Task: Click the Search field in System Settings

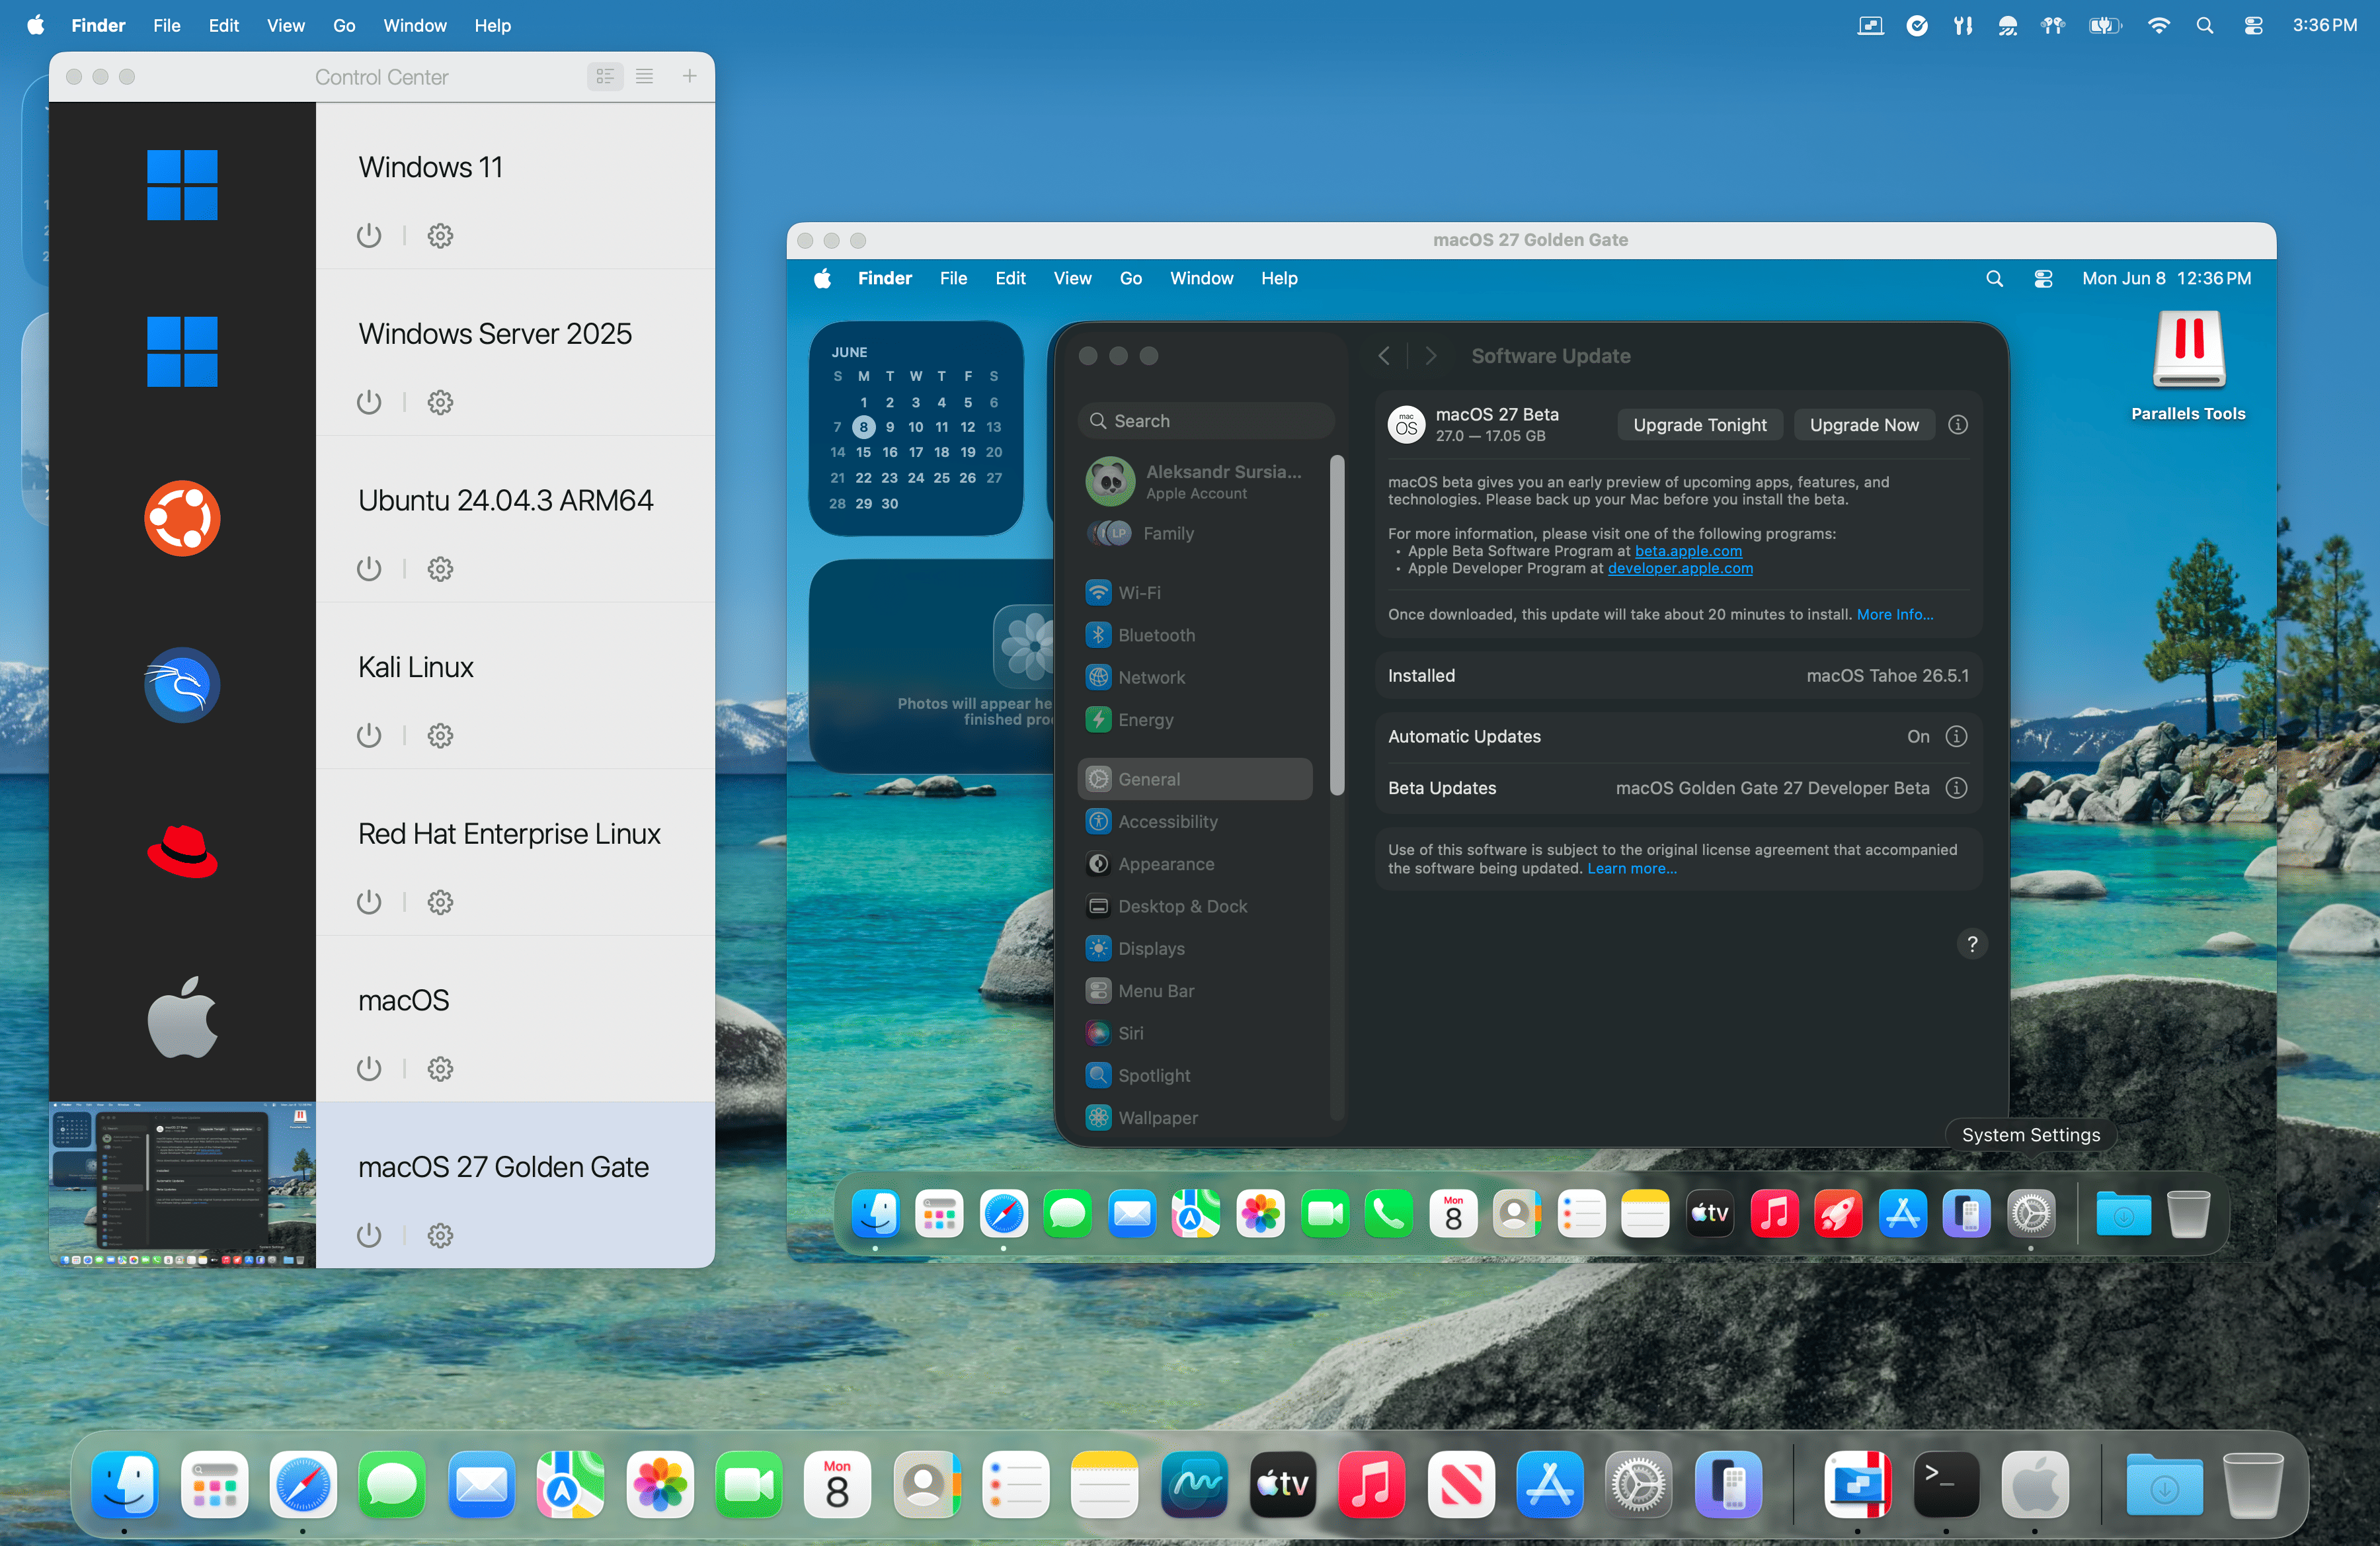Action: [1207, 421]
